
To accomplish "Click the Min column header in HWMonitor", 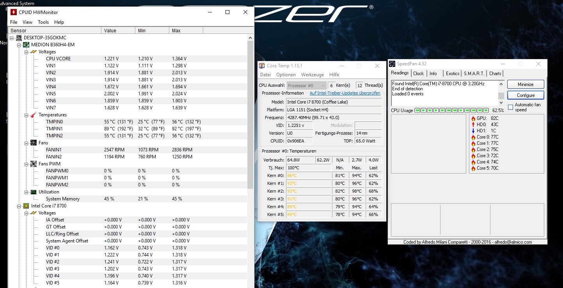I will point(152,31).
